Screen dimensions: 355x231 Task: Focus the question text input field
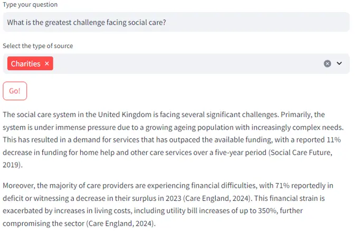point(211,22)
